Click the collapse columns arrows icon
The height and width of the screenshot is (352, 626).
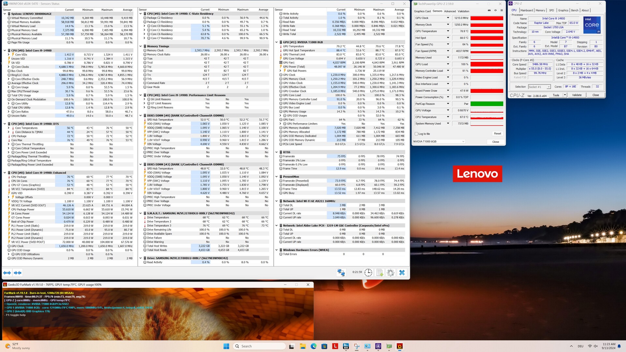coord(18,272)
